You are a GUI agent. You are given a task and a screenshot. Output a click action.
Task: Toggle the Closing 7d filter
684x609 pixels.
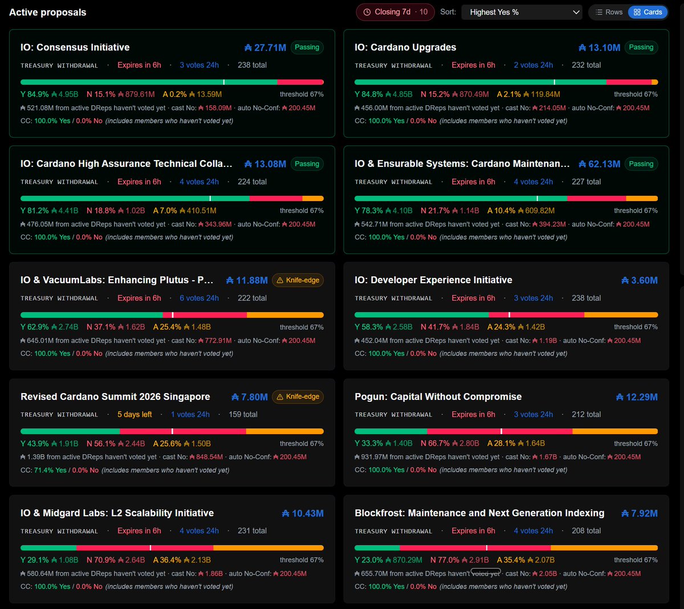tap(395, 12)
